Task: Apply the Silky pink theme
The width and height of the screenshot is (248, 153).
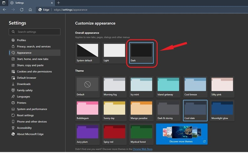Action: pos(222,87)
